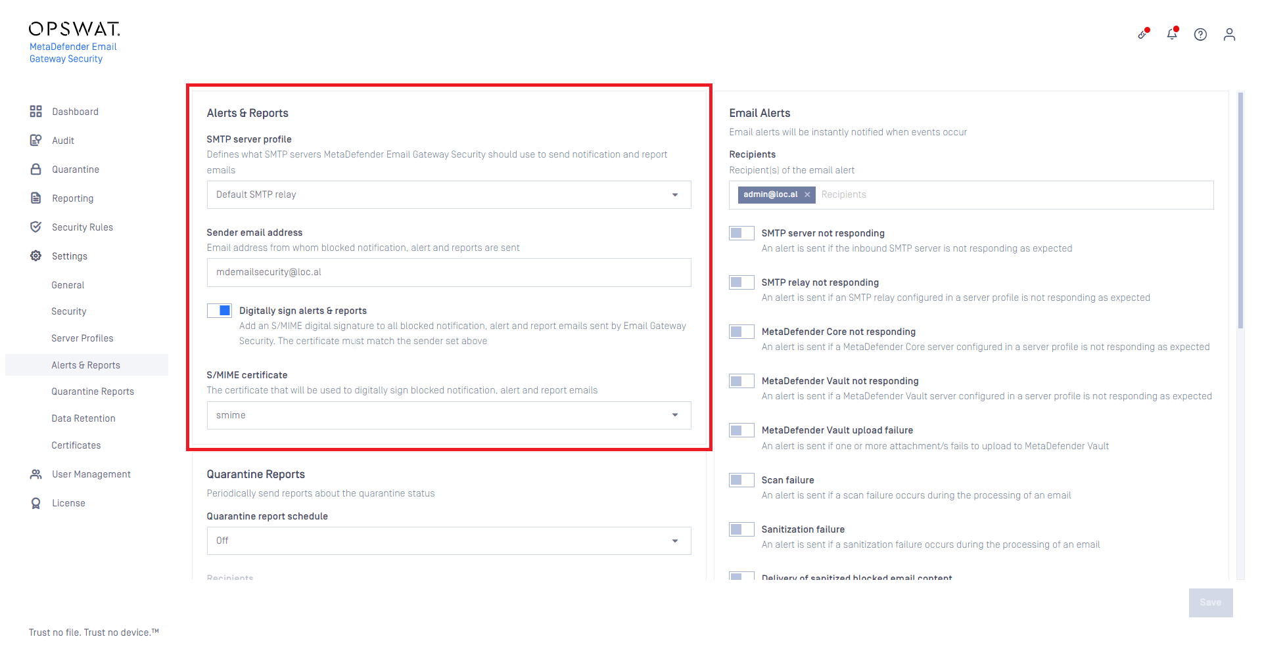Click MetaDefender Email Gateway Security title
The image size is (1262, 662).
[73, 53]
